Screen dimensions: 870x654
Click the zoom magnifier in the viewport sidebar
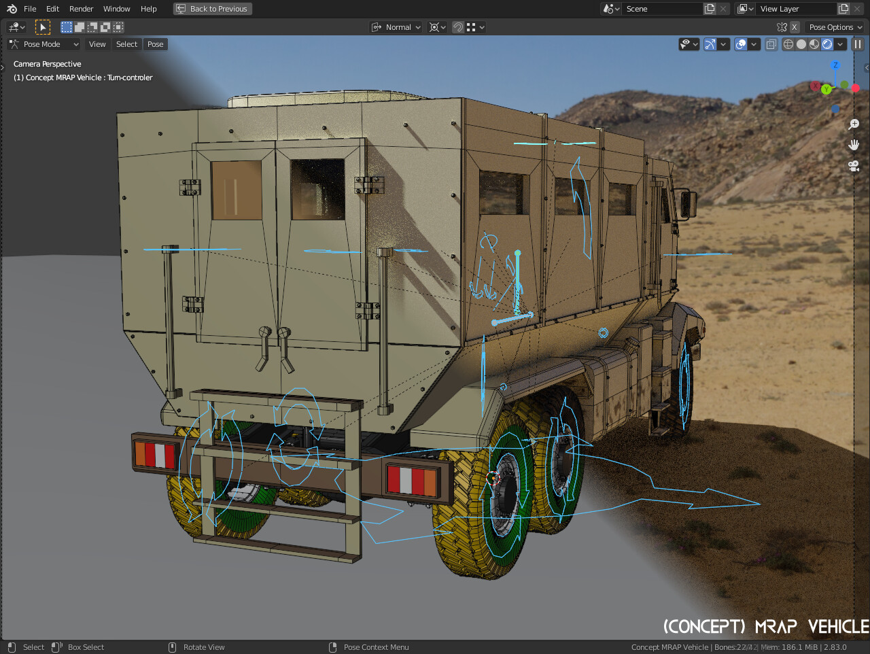854,124
